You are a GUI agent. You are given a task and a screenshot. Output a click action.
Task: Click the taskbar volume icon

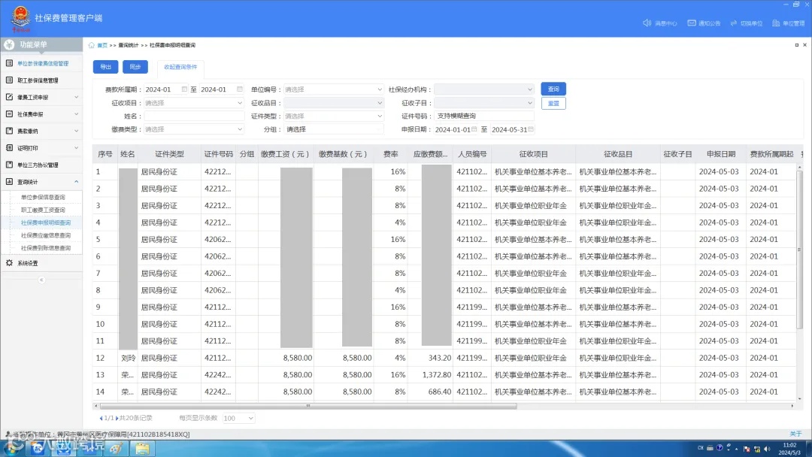[767, 449]
